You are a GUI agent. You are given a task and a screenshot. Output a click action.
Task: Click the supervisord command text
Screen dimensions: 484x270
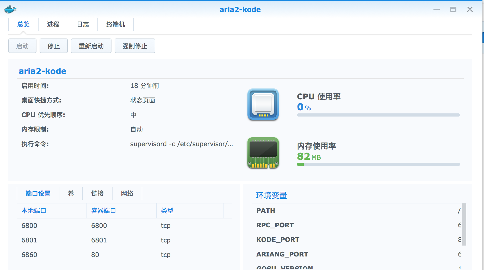click(182, 144)
